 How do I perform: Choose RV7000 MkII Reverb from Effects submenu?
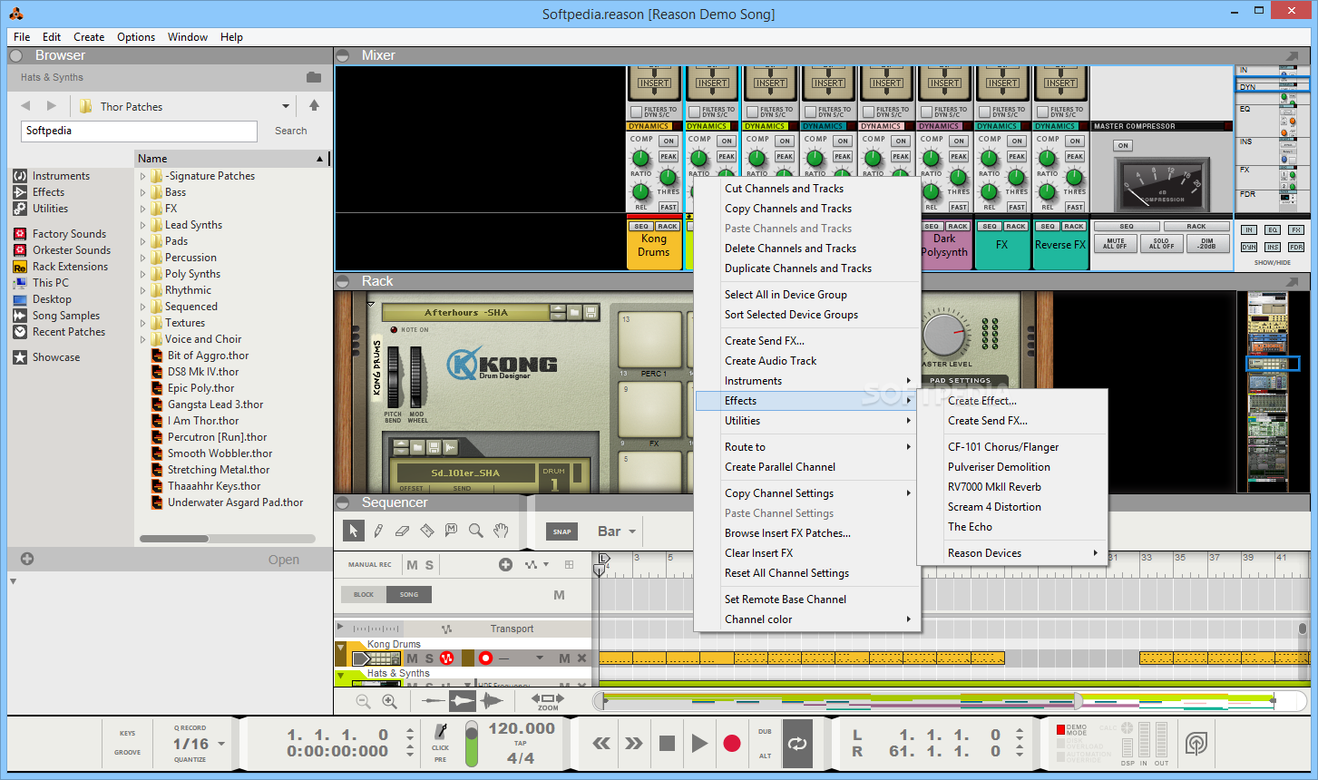coord(994,487)
